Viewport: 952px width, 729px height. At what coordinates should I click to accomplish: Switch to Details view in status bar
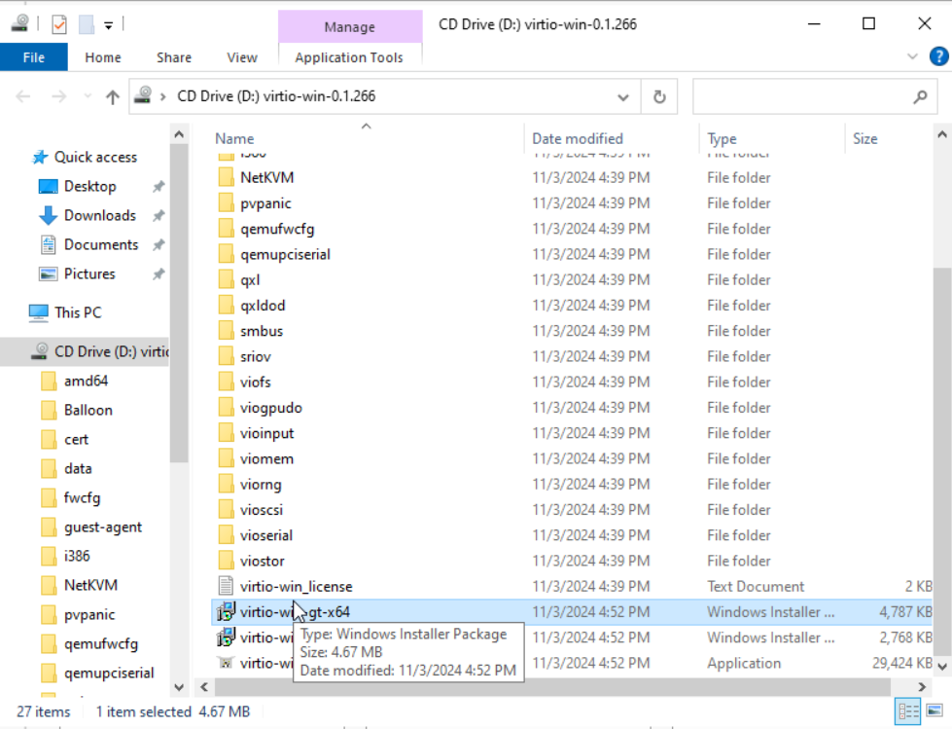[908, 711]
